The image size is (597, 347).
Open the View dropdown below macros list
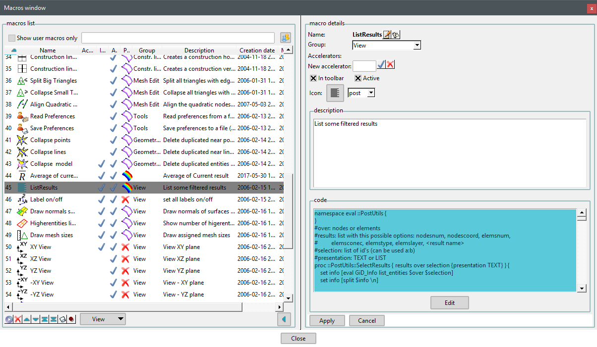(103, 319)
